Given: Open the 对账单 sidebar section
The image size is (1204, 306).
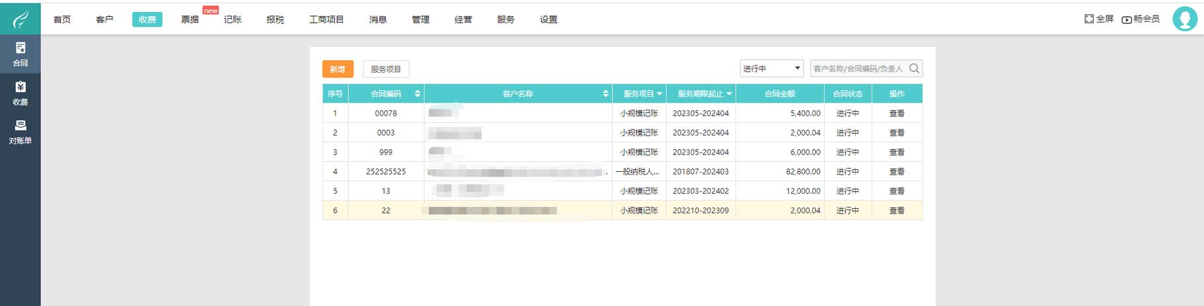Looking at the screenshot, I should tap(20, 132).
